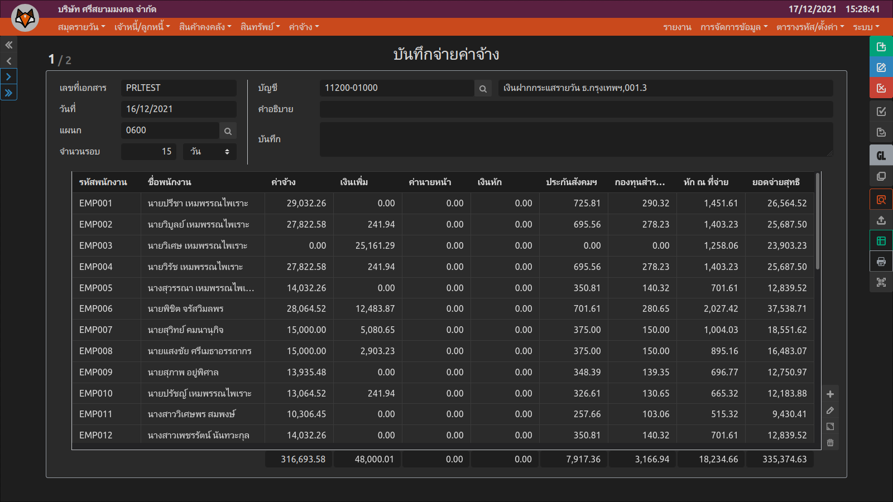Click the document number field PRLTEST
Image resolution: width=893 pixels, height=502 pixels.
[x=179, y=88]
